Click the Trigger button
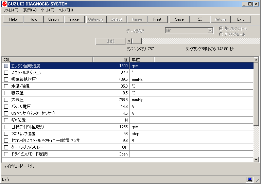This screenshot has height=184, width=261. coord(74,19)
